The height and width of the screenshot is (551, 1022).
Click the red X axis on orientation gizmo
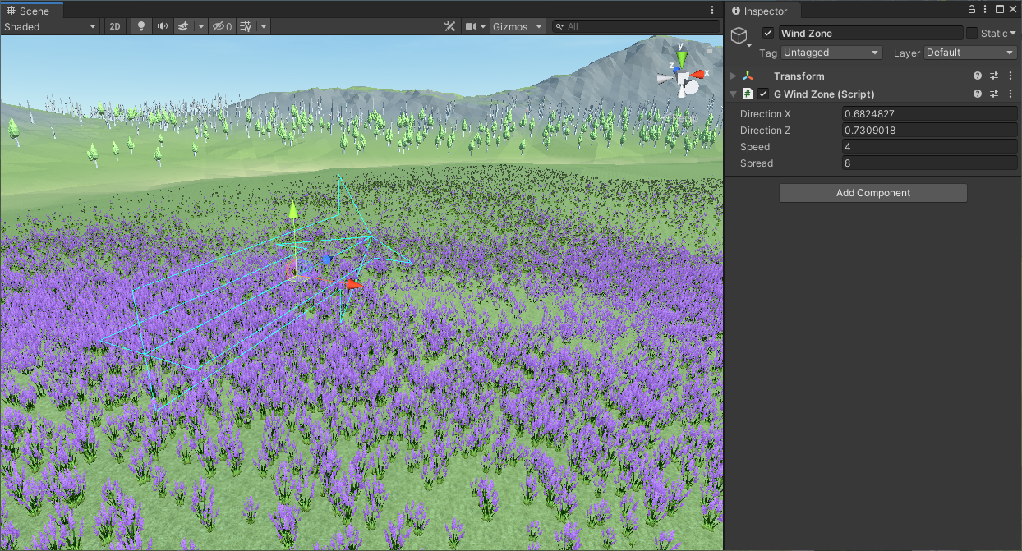(x=697, y=74)
